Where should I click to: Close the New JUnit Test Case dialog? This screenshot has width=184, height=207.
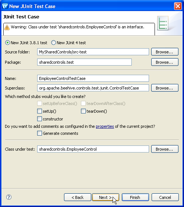point(178,6)
